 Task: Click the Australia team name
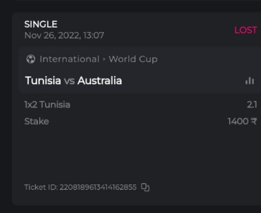point(100,80)
